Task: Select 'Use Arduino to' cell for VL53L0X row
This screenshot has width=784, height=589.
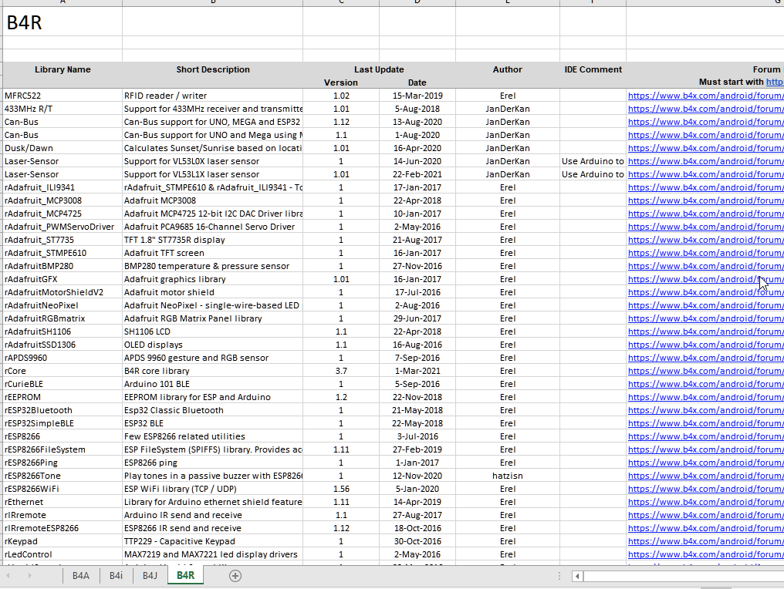Action: 593,161
